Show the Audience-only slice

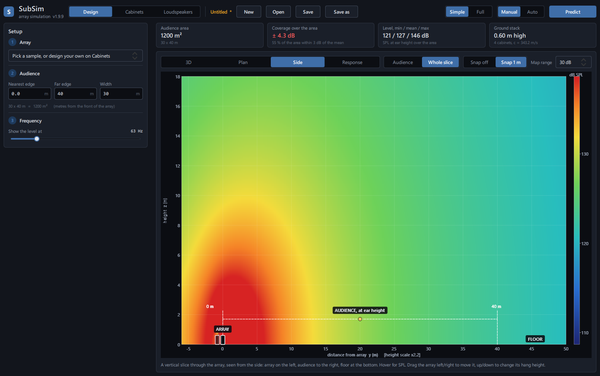403,62
